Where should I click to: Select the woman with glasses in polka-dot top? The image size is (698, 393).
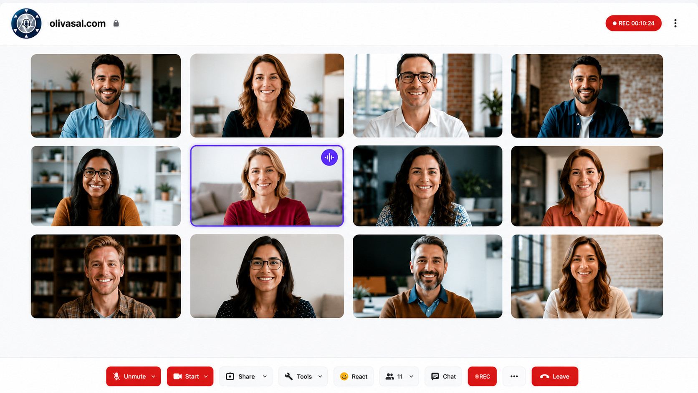(x=267, y=276)
